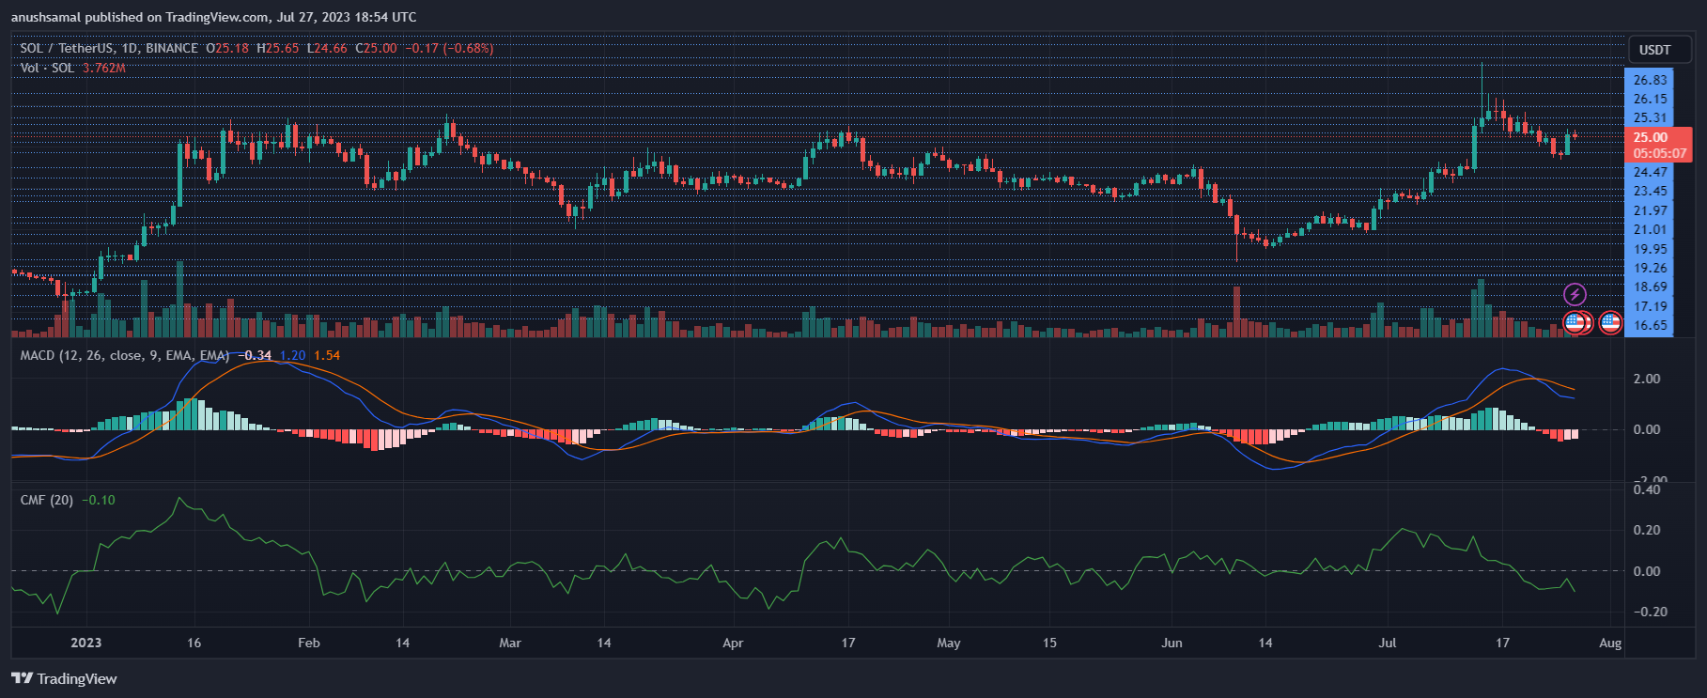
Task: Click the 26.83 price level label
Action: [1650, 80]
